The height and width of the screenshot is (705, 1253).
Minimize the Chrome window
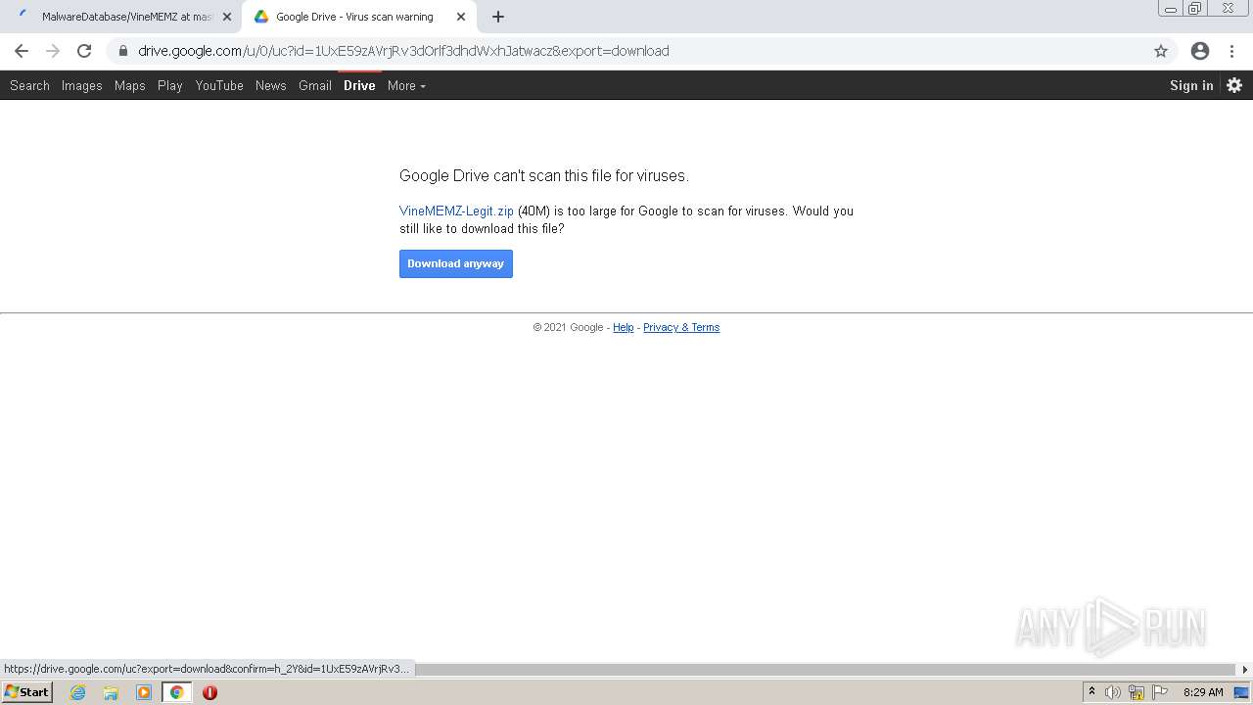pyautogui.click(x=1171, y=9)
